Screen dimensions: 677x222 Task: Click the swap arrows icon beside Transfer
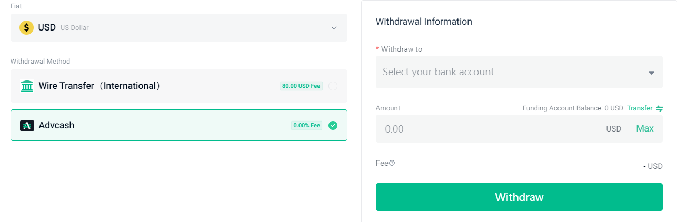click(x=659, y=108)
